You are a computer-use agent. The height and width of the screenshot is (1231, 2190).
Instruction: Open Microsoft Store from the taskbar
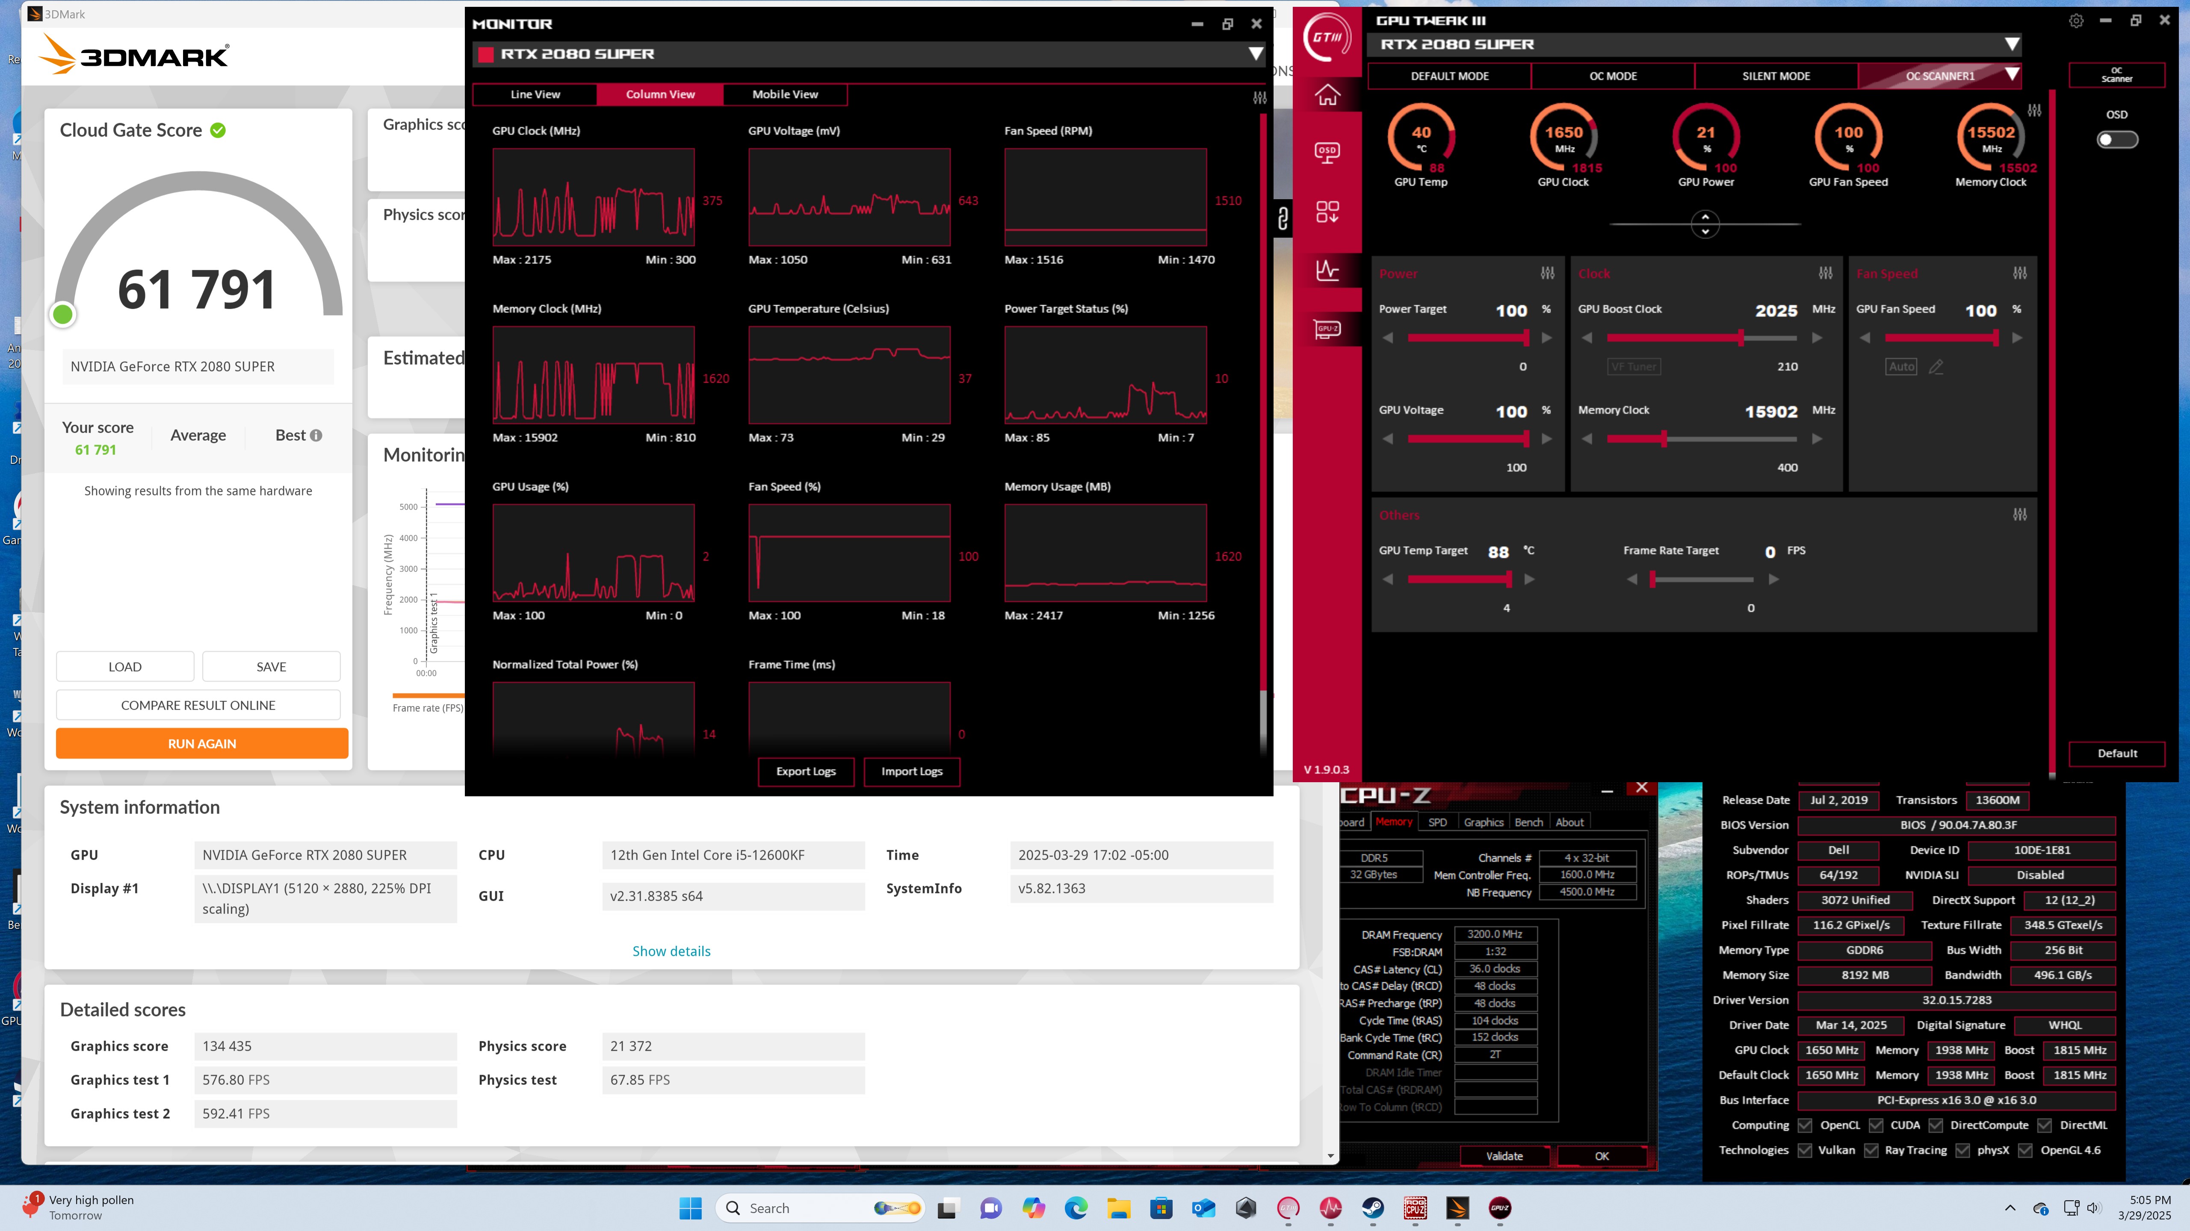tap(1161, 1208)
